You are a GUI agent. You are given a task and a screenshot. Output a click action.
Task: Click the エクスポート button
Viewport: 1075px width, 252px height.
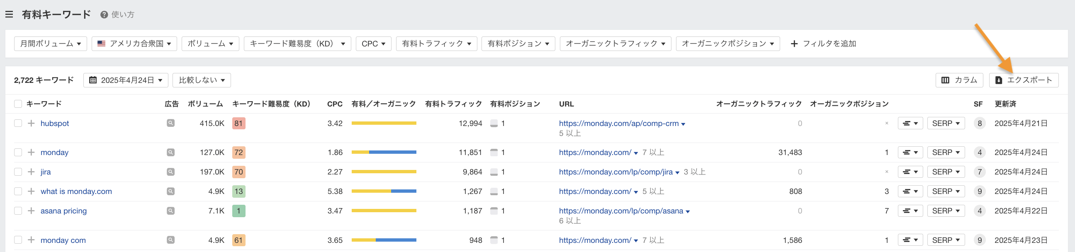(x=1024, y=80)
